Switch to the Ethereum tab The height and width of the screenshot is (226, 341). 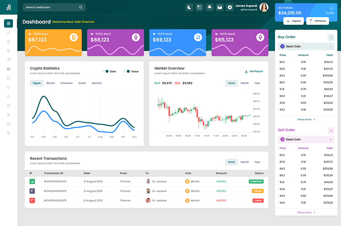click(67, 83)
